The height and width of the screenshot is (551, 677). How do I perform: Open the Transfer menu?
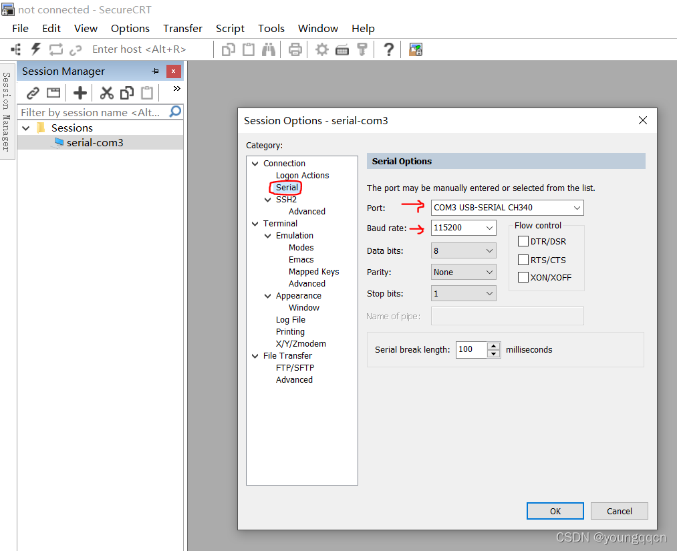coord(182,29)
